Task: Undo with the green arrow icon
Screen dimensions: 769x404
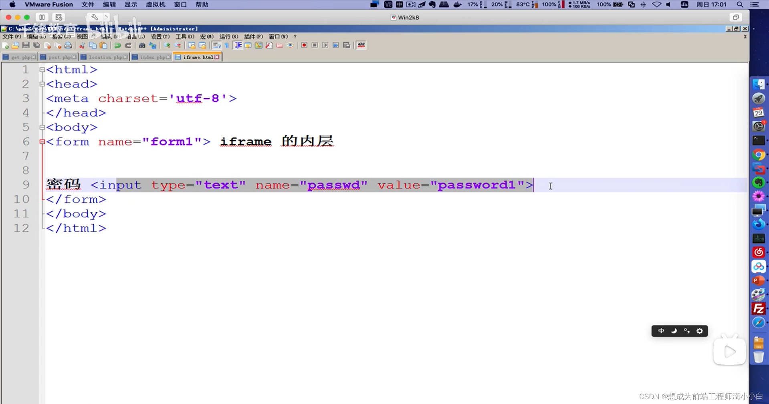Action: [117, 45]
